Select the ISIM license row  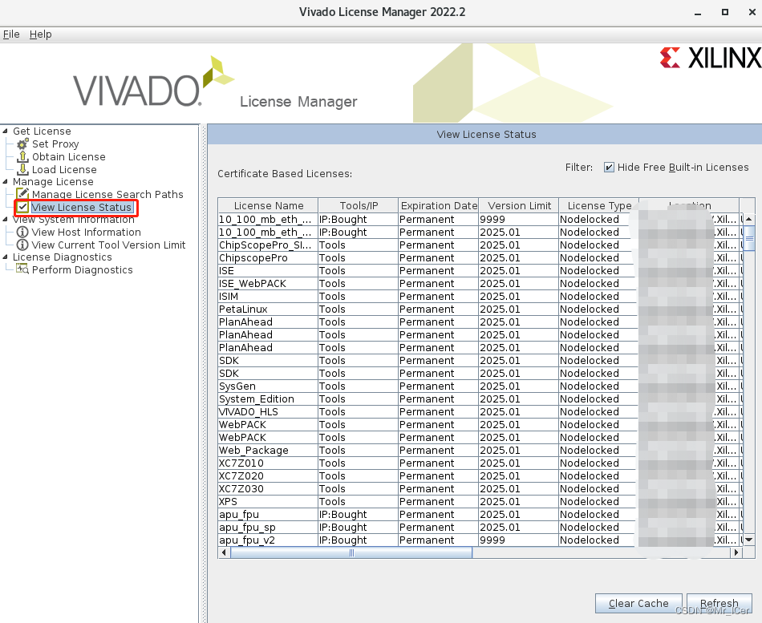(x=479, y=296)
